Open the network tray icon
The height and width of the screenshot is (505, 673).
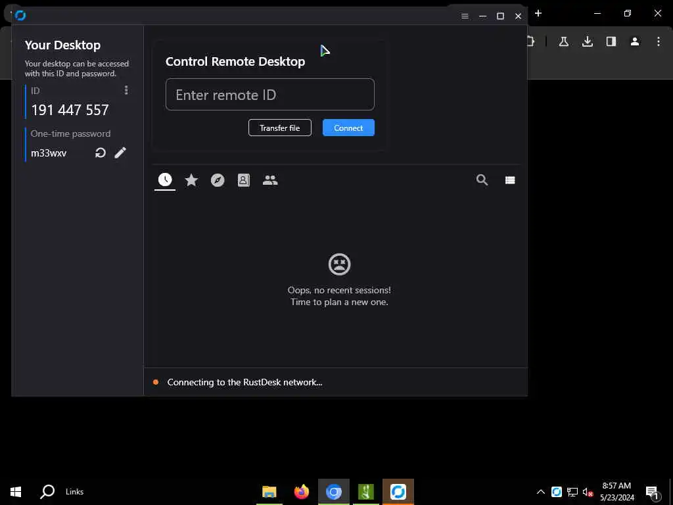coord(572,492)
